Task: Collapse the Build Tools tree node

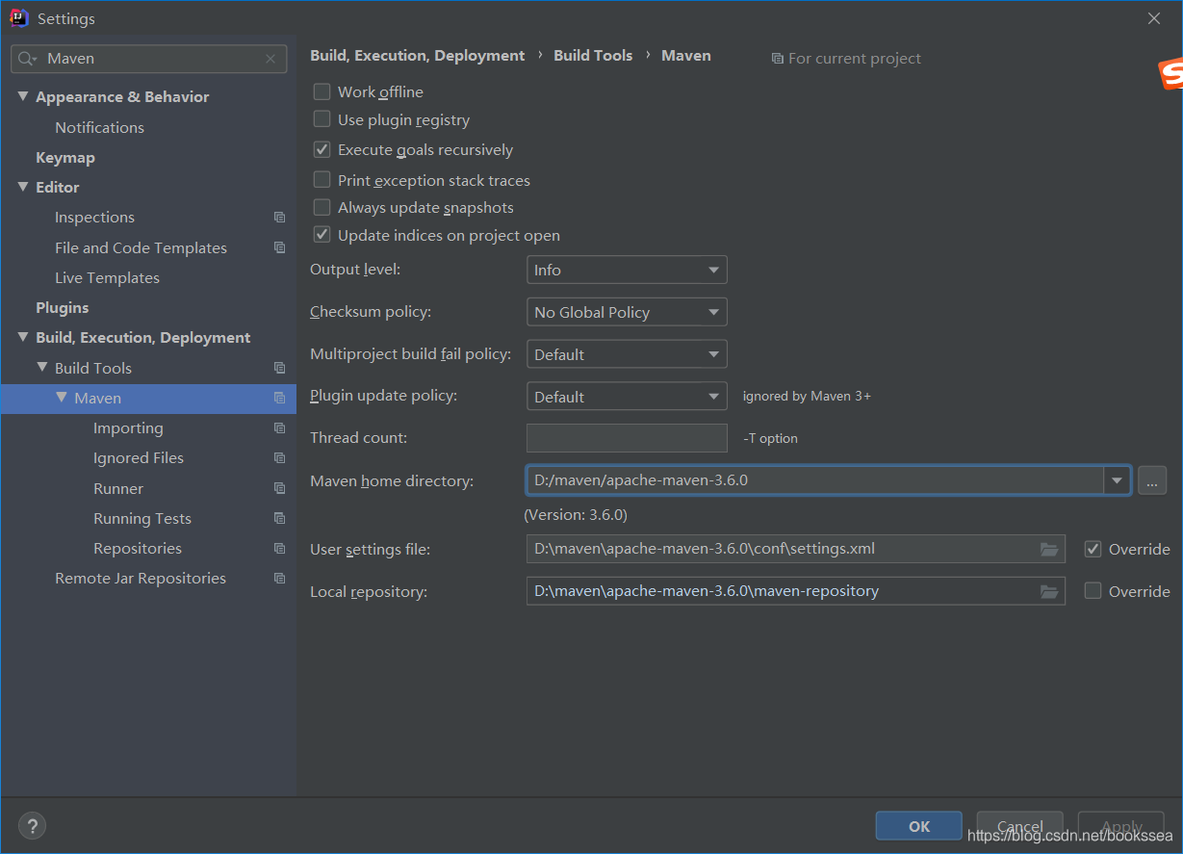Action: (x=42, y=368)
